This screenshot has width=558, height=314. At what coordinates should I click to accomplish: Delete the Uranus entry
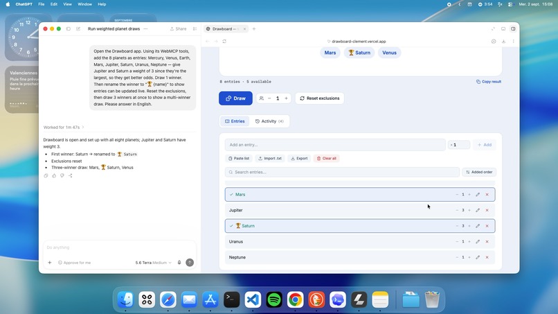[x=487, y=242]
